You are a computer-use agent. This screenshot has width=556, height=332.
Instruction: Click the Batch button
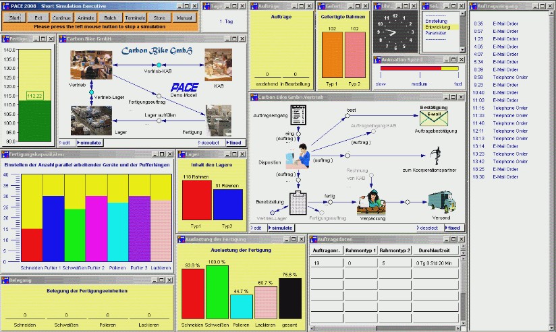coord(110,18)
